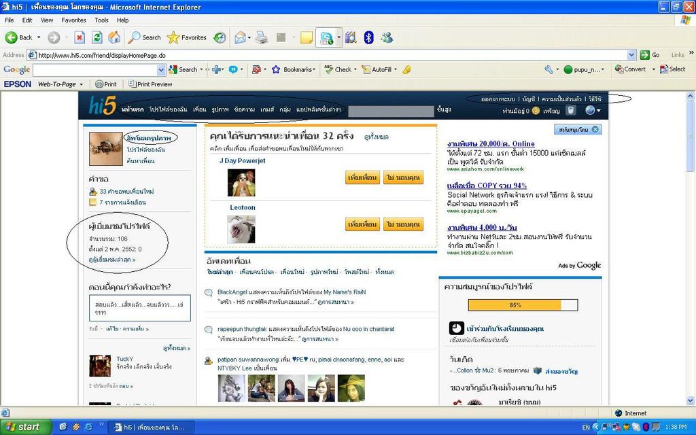Open the Search magnifier toolbar button
Viewport: 696px width, 435px height.
[144, 38]
